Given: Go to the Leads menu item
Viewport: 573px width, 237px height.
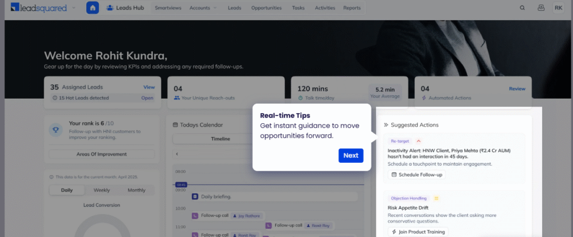Looking at the screenshot, I should click(x=234, y=8).
